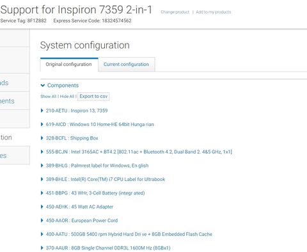Click the Express Service Code: 18324574562 text
This screenshot has height=252, width=307.
click(92, 20)
